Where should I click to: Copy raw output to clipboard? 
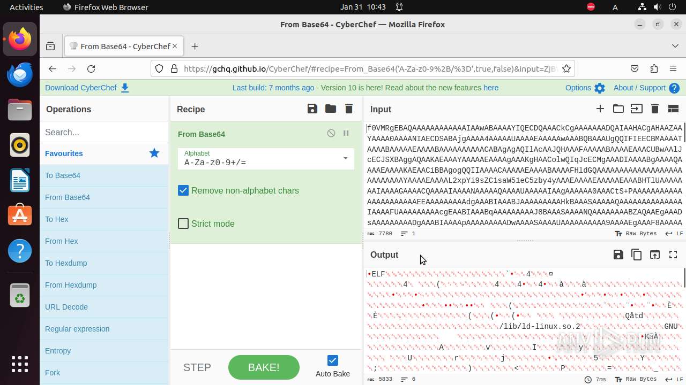pyautogui.click(x=637, y=255)
